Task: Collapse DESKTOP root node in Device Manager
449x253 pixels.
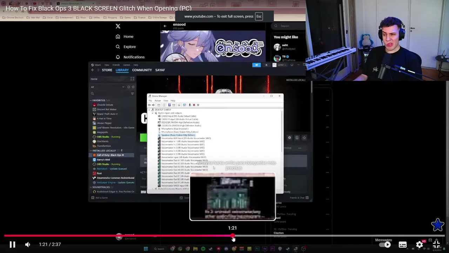Action: point(149,110)
